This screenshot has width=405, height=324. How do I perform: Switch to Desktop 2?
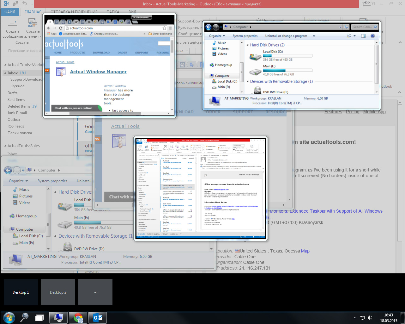point(58,292)
